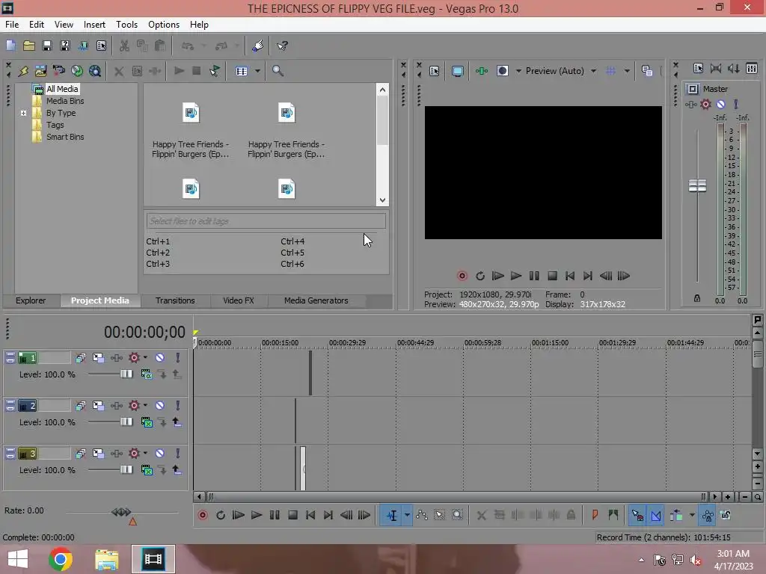Click the Undo arrow in main toolbar
This screenshot has width=766, height=574.
pos(188,46)
